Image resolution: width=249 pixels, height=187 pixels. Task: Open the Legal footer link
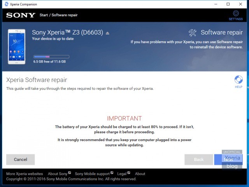[x=122, y=174]
